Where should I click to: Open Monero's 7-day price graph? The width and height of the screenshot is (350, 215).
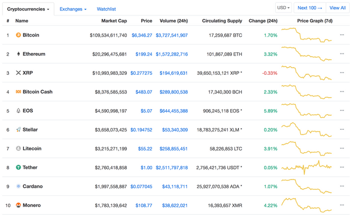pyautogui.click(x=306, y=205)
